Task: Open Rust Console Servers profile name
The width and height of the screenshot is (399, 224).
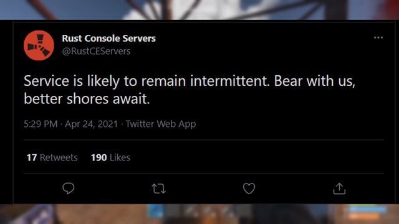Action: (x=108, y=39)
